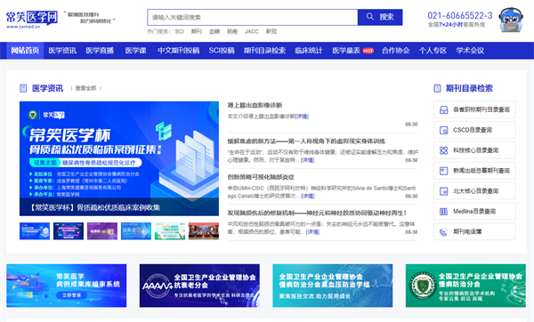Image resolution: width=534 pixels, height=322 pixels.
Task: Click the 医学资讯 section heading icon
Action: click(23, 88)
